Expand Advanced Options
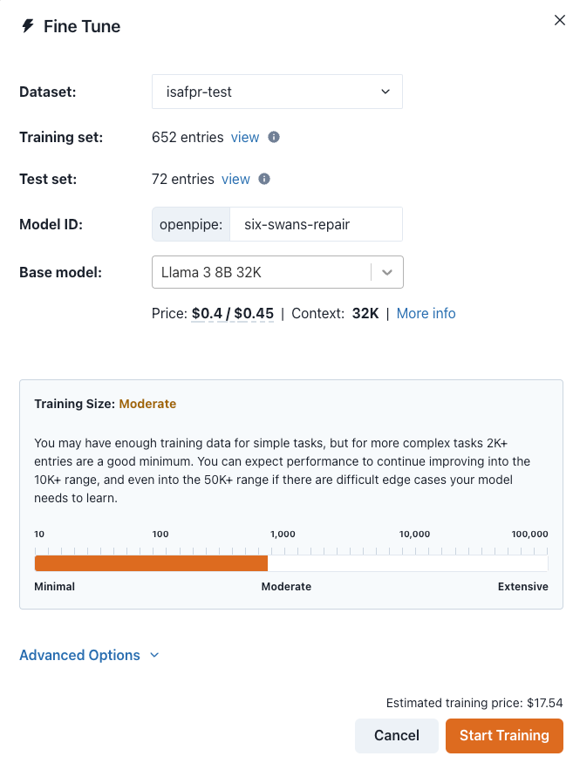 pyautogui.click(x=80, y=655)
